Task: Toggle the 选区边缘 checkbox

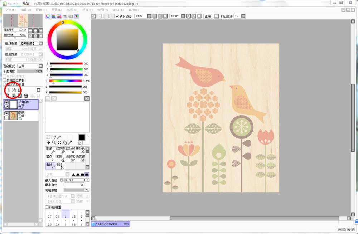Action: (x=117, y=16)
